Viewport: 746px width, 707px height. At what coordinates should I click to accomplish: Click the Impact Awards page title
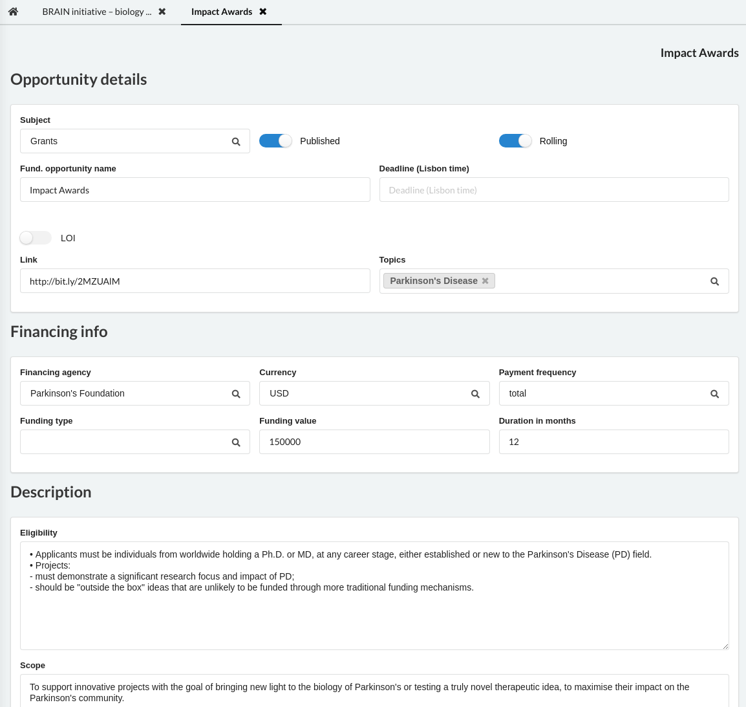point(699,53)
